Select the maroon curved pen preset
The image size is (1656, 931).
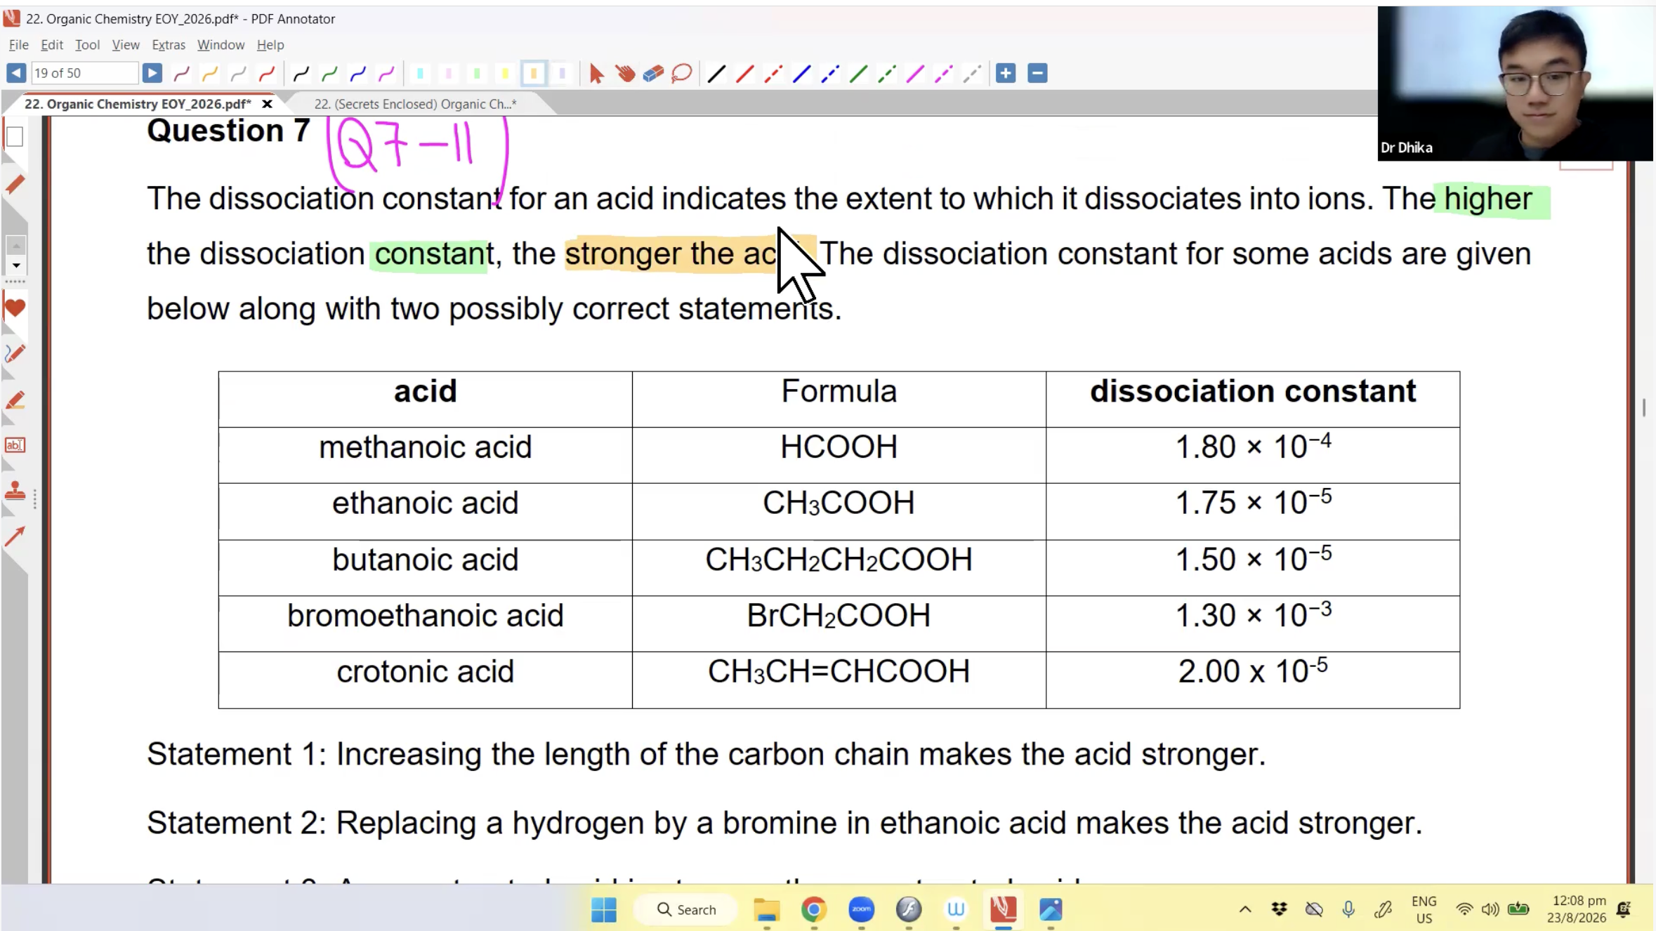click(181, 73)
